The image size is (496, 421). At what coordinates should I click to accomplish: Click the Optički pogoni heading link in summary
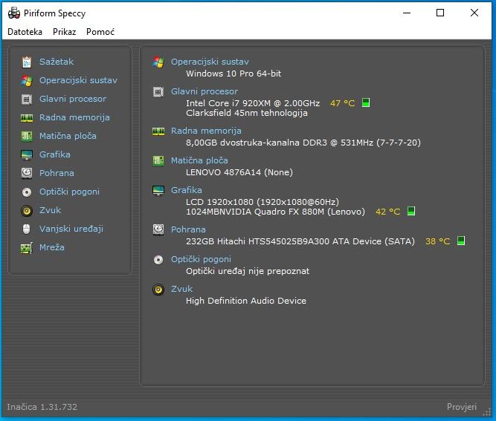[201, 259]
